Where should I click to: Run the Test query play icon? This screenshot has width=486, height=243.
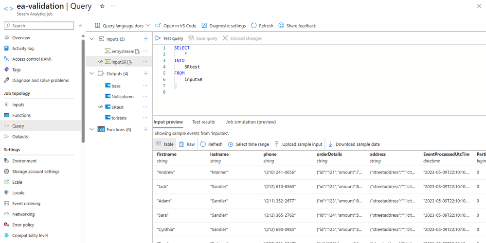click(158, 38)
